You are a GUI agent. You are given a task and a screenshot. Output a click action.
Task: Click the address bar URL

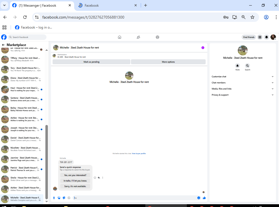click(x=83, y=17)
